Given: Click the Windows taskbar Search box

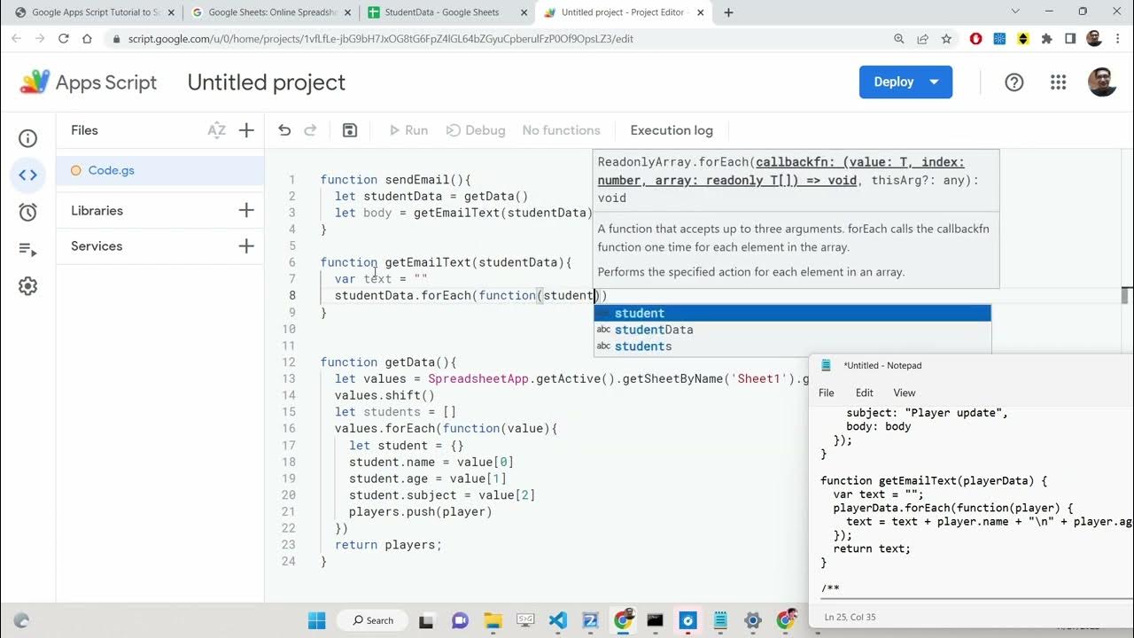Looking at the screenshot, I should point(372,620).
